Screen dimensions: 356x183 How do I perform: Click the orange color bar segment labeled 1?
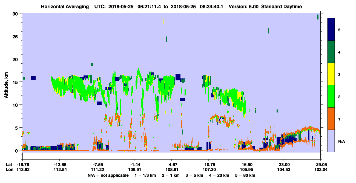click(x=331, y=119)
